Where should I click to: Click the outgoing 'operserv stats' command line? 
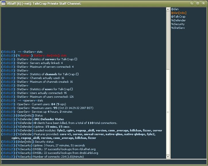[x=22, y=101]
